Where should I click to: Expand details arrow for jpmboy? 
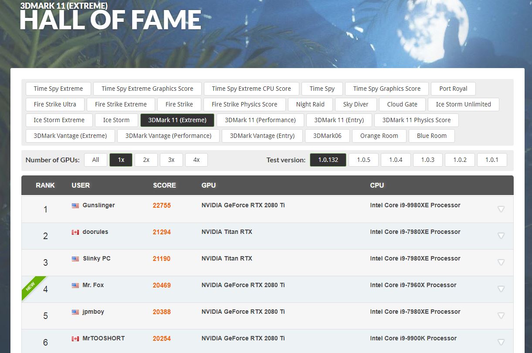501,315
